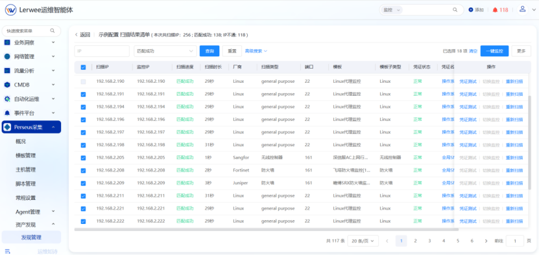This screenshot has width=539, height=255.
Task: Open 发现管理 menu item
Action: [x=31, y=237]
